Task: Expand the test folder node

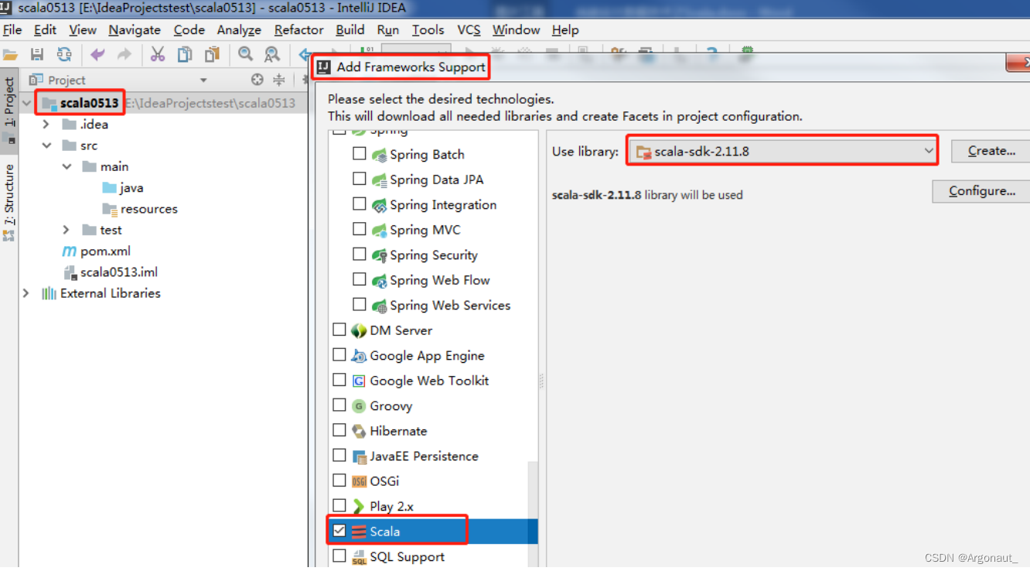Action: coord(67,230)
